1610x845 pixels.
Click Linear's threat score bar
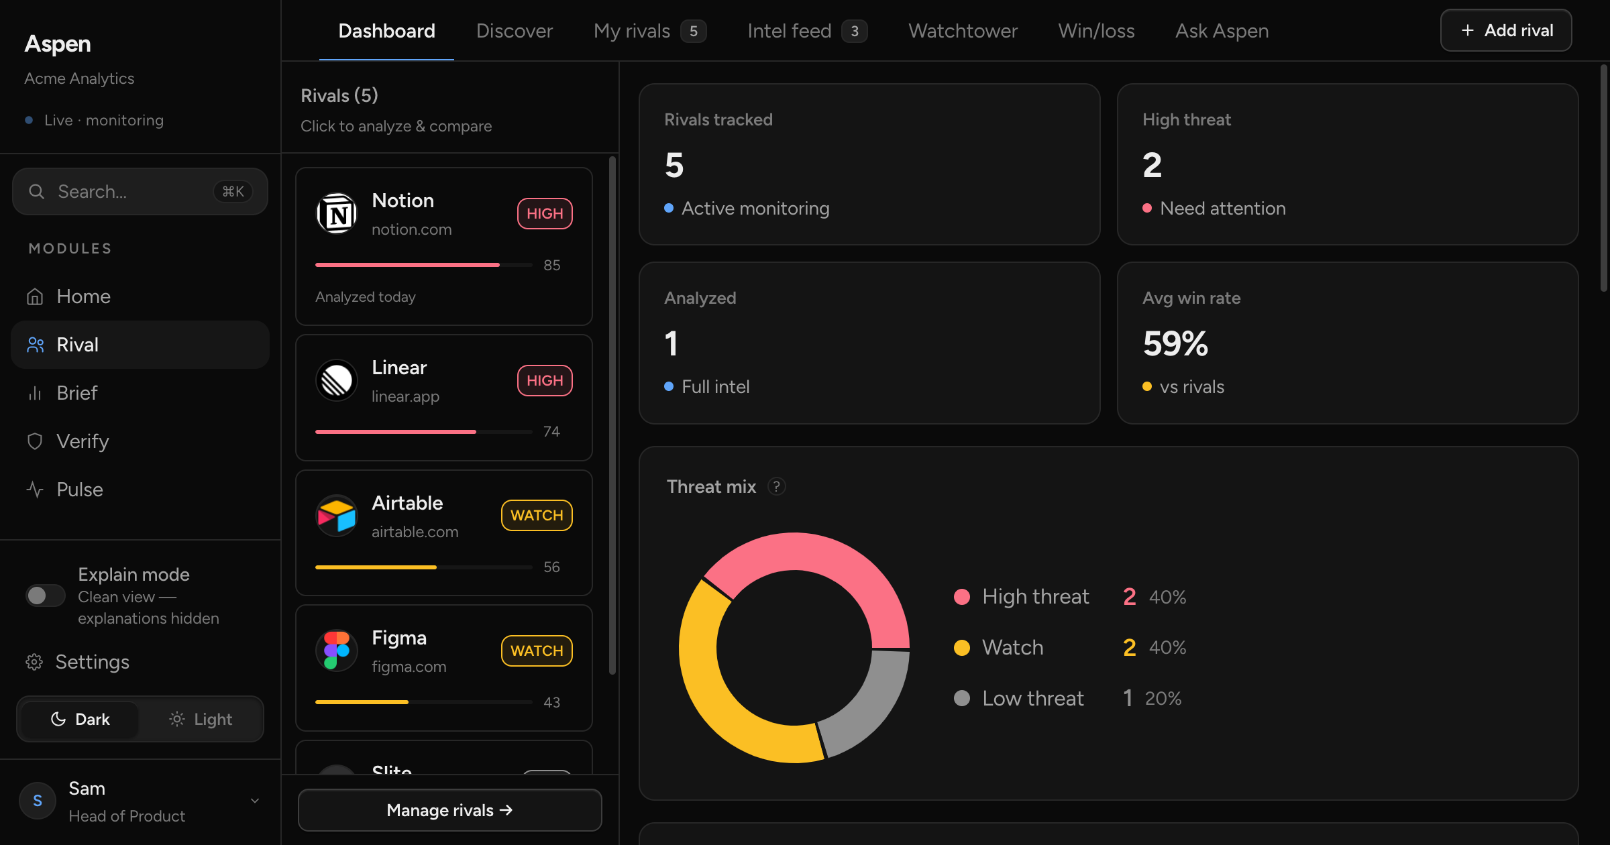[424, 432]
